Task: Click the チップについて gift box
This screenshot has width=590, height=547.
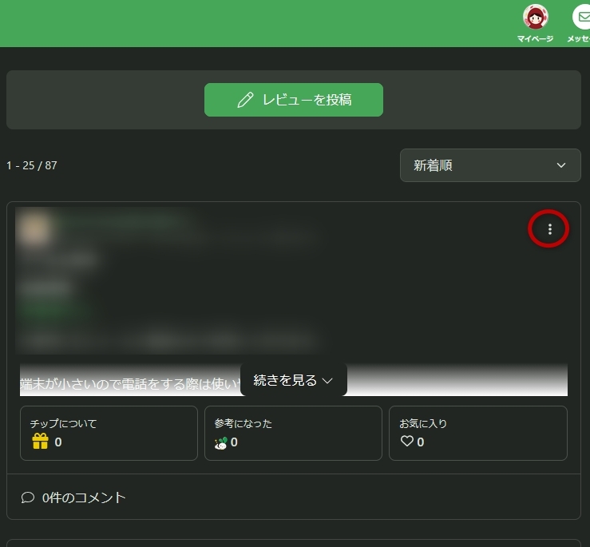Action: (x=109, y=433)
